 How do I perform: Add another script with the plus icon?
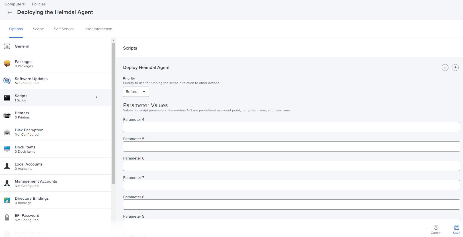tap(455, 68)
